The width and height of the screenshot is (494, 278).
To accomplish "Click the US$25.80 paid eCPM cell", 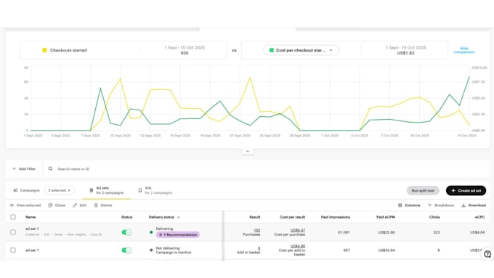I will pos(386,232).
